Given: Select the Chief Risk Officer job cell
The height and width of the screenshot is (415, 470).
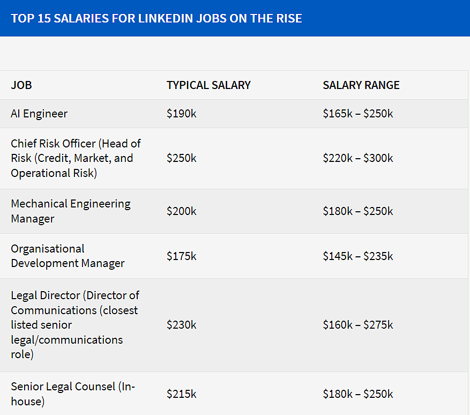Looking at the screenshot, I should [x=76, y=158].
